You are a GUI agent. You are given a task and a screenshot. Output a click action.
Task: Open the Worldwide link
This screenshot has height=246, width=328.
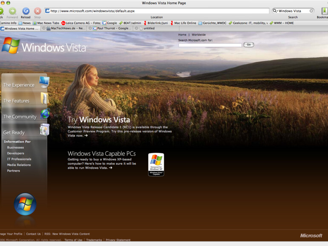point(199,35)
